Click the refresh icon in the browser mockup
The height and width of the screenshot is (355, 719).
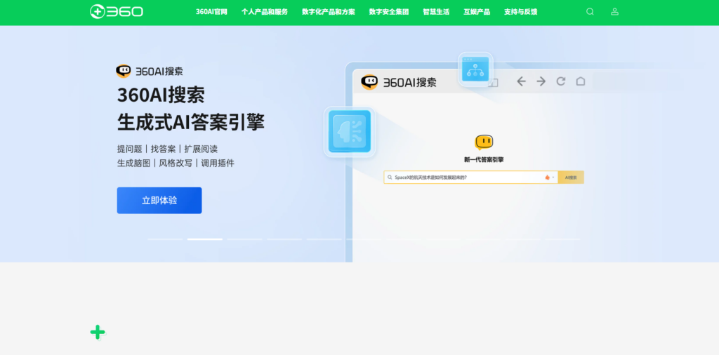(x=561, y=81)
